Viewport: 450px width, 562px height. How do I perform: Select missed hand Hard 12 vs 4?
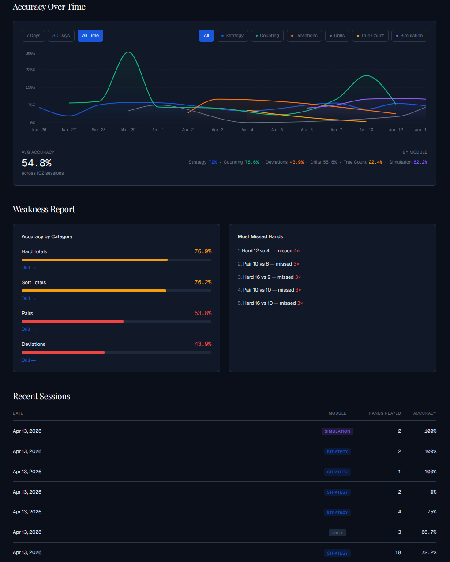click(x=269, y=251)
